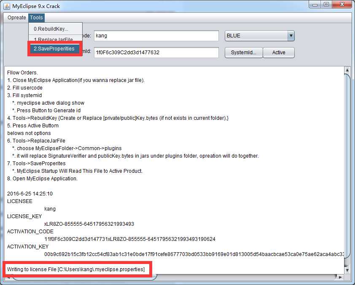This screenshot has width=355, height=285.
Task: Choose 0.RebuildKey... menu entry
Action: click(x=55, y=29)
